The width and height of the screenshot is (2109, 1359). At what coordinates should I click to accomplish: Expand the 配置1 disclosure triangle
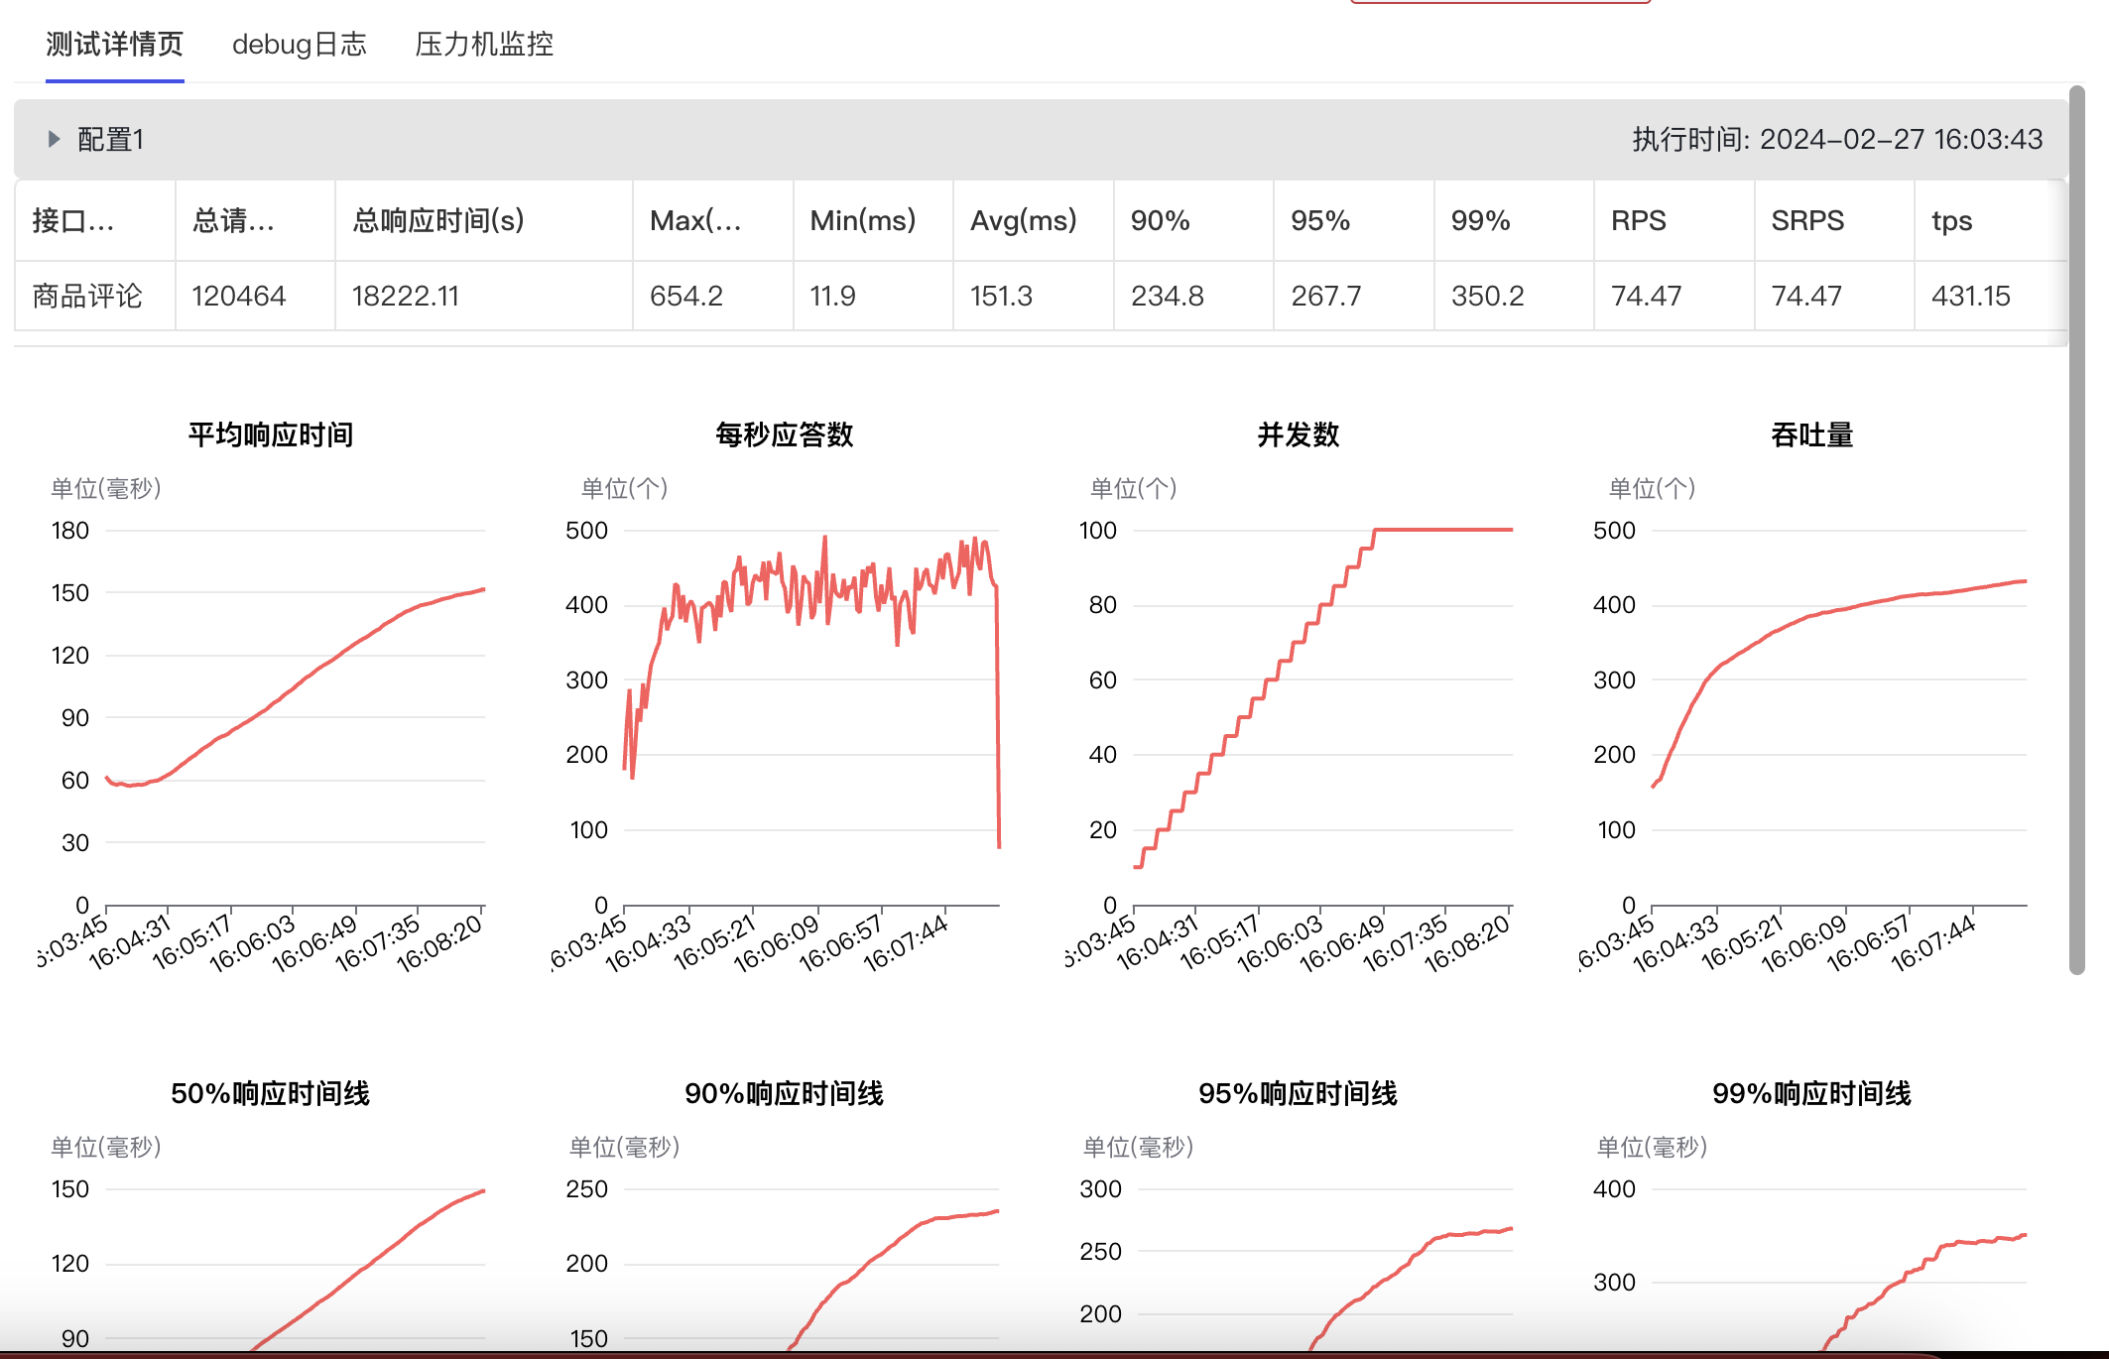(54, 139)
